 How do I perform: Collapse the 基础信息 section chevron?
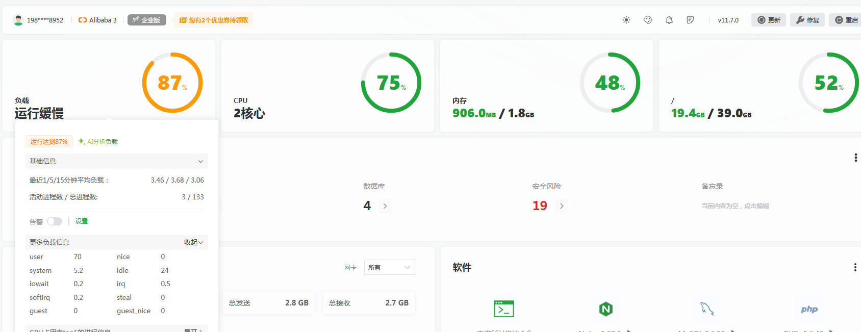200,161
